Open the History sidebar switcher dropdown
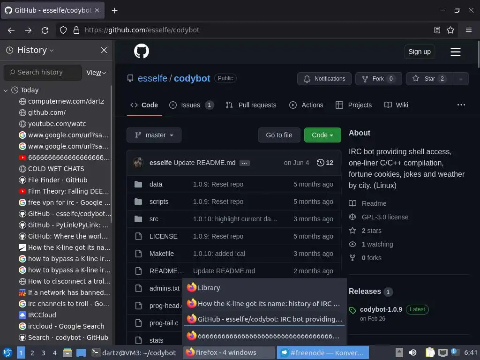Screen dimensions: 480x360 click(x=35, y=50)
